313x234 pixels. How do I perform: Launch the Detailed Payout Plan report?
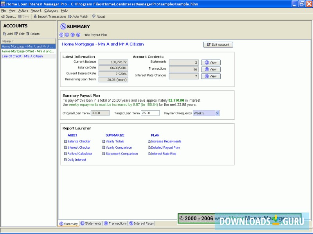(165, 148)
